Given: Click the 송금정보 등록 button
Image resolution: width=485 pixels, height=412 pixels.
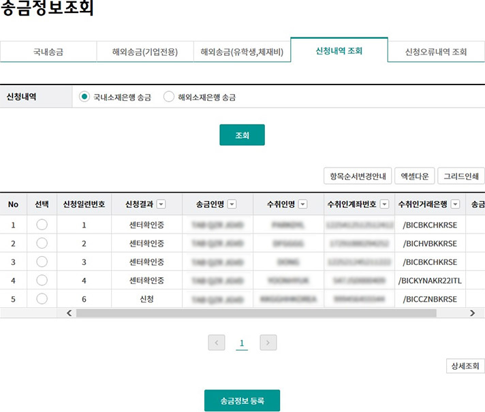Looking at the screenshot, I should [x=242, y=400].
